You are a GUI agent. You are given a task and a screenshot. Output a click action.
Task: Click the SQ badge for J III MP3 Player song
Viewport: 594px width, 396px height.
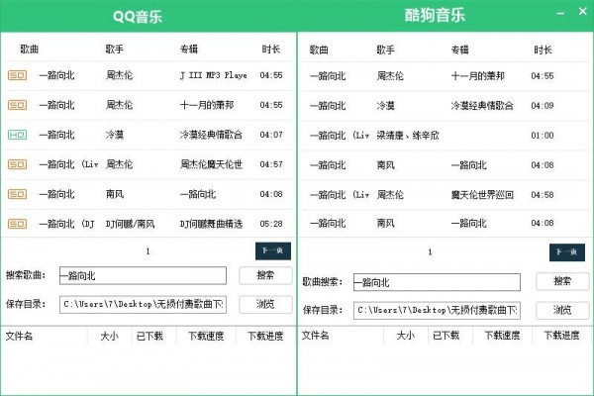click(x=18, y=75)
